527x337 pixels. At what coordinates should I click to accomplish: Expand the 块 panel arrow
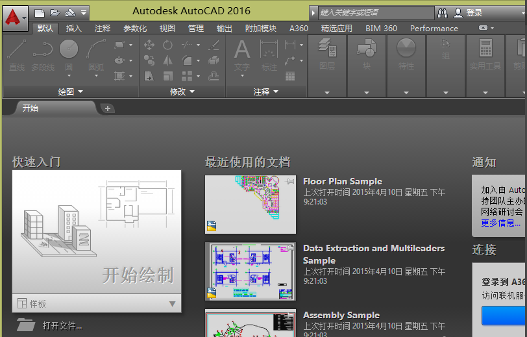367,92
